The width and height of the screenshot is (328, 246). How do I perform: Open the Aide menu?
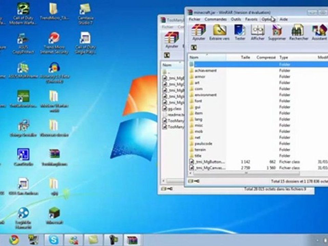[x=284, y=19]
